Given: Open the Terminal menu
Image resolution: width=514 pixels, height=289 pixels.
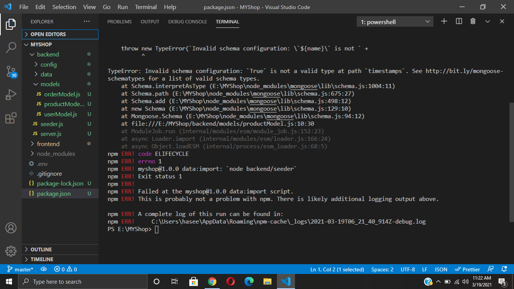Looking at the screenshot, I should (x=146, y=7).
